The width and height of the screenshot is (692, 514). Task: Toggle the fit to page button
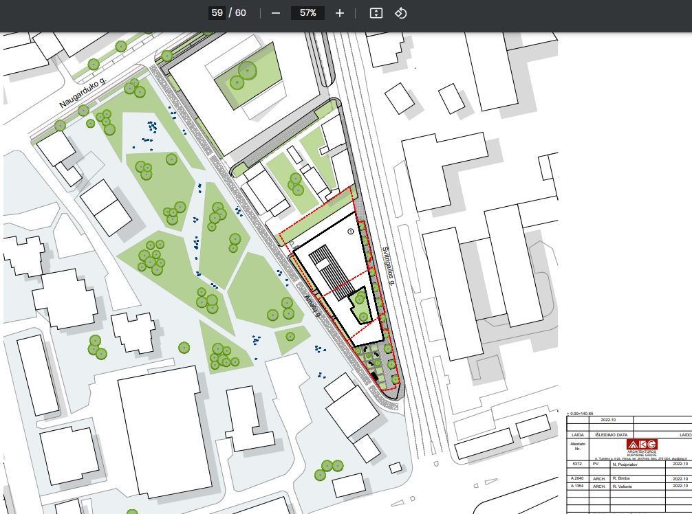(376, 13)
